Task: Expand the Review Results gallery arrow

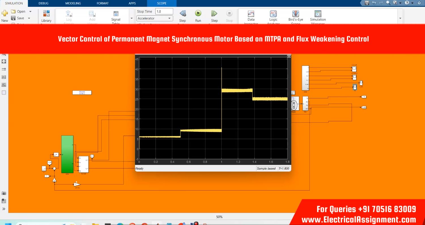Action: (x=400, y=18)
